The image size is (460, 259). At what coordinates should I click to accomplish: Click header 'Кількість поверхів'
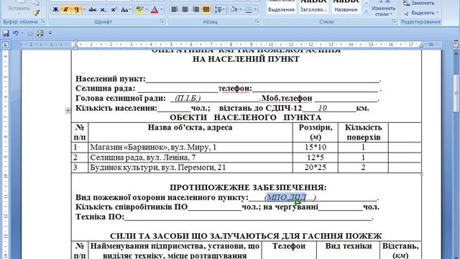363,132
